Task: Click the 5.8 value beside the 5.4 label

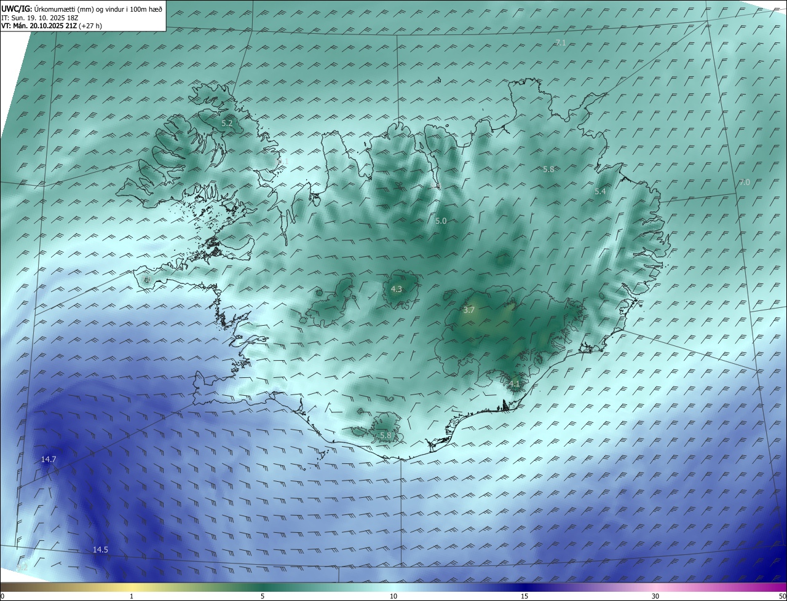Action: tap(548, 169)
